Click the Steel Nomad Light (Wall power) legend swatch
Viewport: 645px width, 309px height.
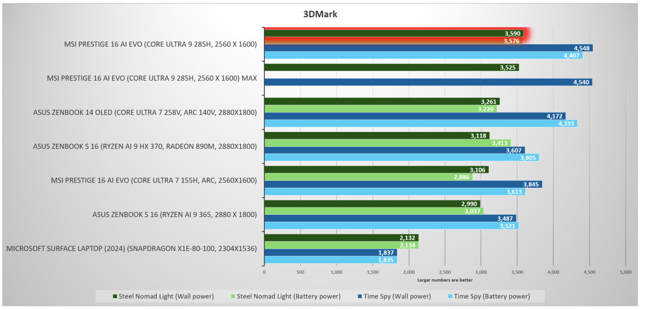click(x=115, y=296)
